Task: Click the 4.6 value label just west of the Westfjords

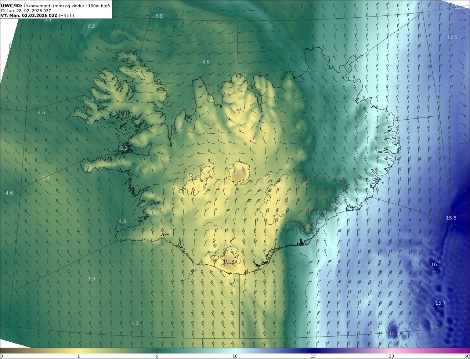Action: coord(41,112)
